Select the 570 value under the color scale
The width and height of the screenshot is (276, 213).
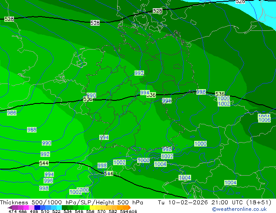point(101,211)
